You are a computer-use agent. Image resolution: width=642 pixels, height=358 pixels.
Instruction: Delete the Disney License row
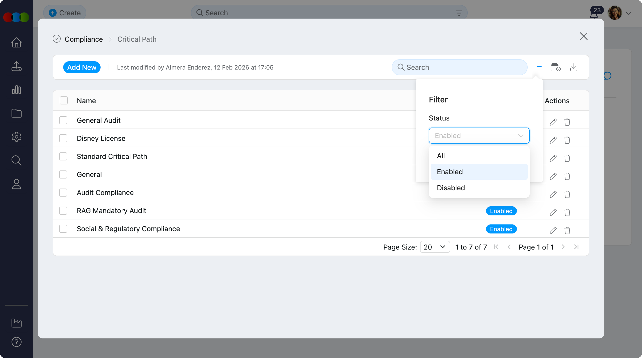(567, 140)
